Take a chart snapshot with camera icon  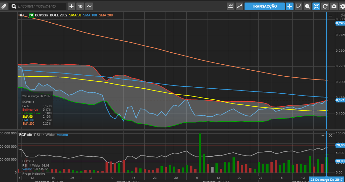point(334,6)
